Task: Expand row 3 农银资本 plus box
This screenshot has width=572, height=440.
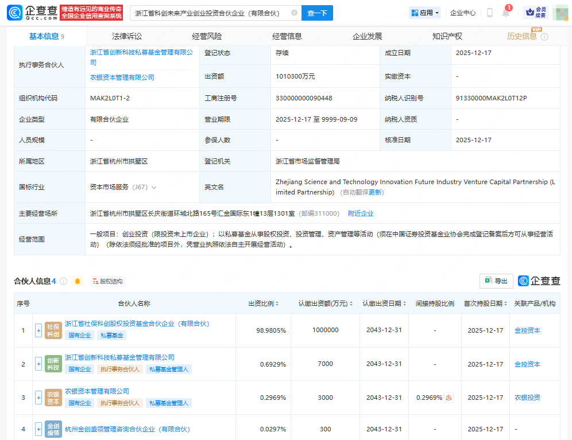Action: click(x=38, y=398)
